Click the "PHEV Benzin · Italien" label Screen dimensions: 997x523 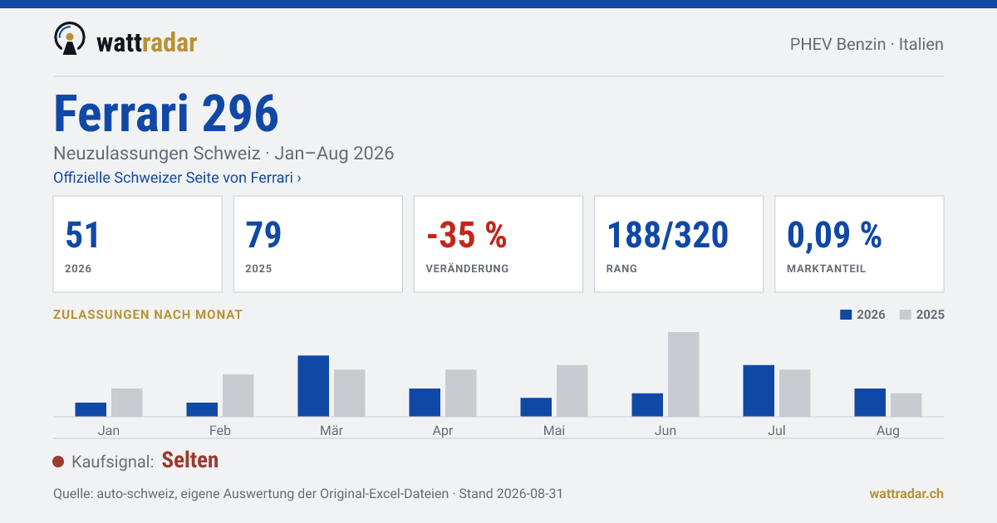click(867, 44)
